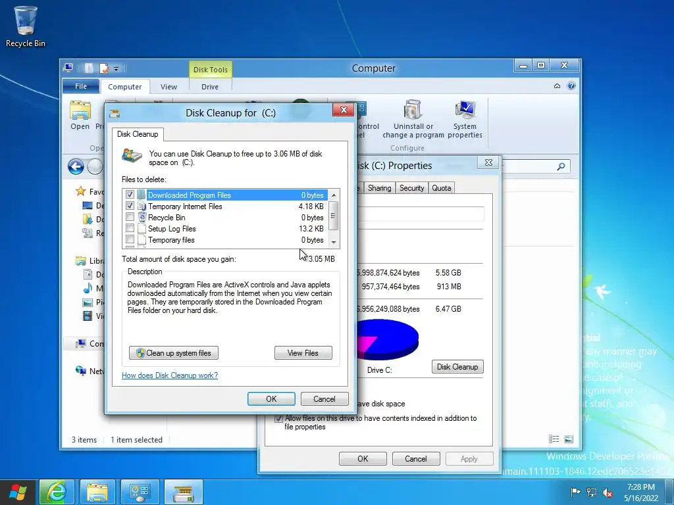The image size is (674, 505).
Task: Click the back arrow in Computer window
Action: 76,166
